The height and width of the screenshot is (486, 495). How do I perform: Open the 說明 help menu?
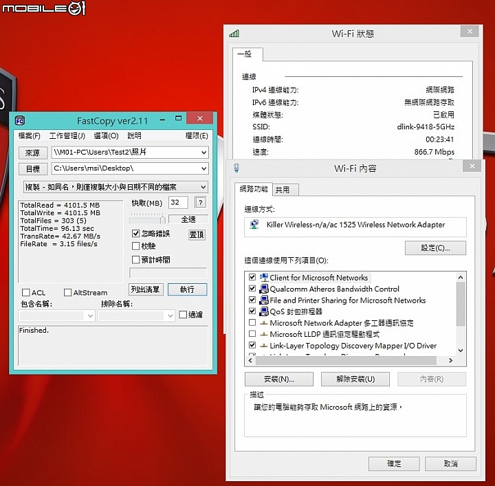pyautogui.click(x=134, y=136)
